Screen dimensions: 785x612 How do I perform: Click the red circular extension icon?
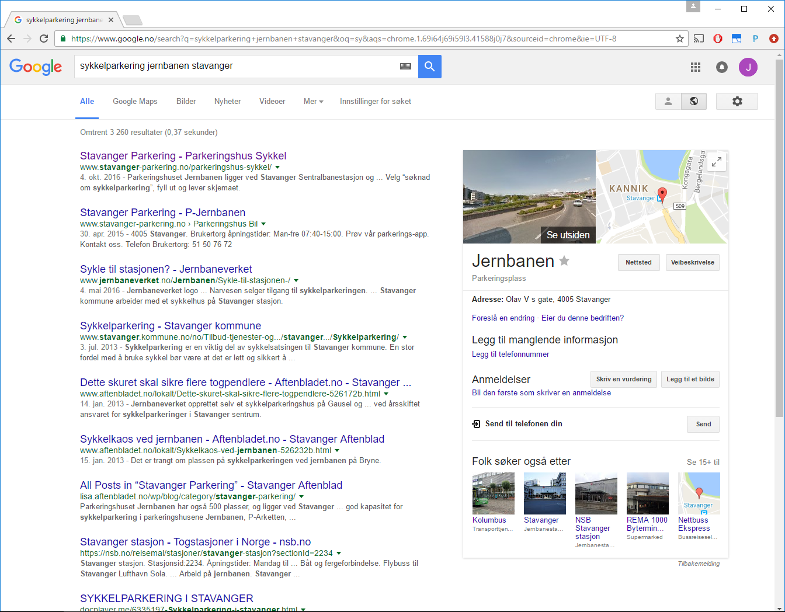click(x=774, y=39)
